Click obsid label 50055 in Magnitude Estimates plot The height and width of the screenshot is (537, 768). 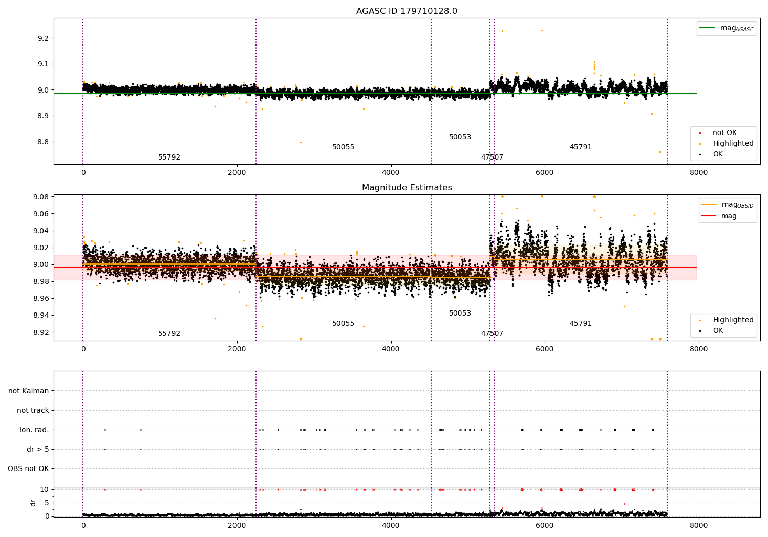tap(343, 324)
